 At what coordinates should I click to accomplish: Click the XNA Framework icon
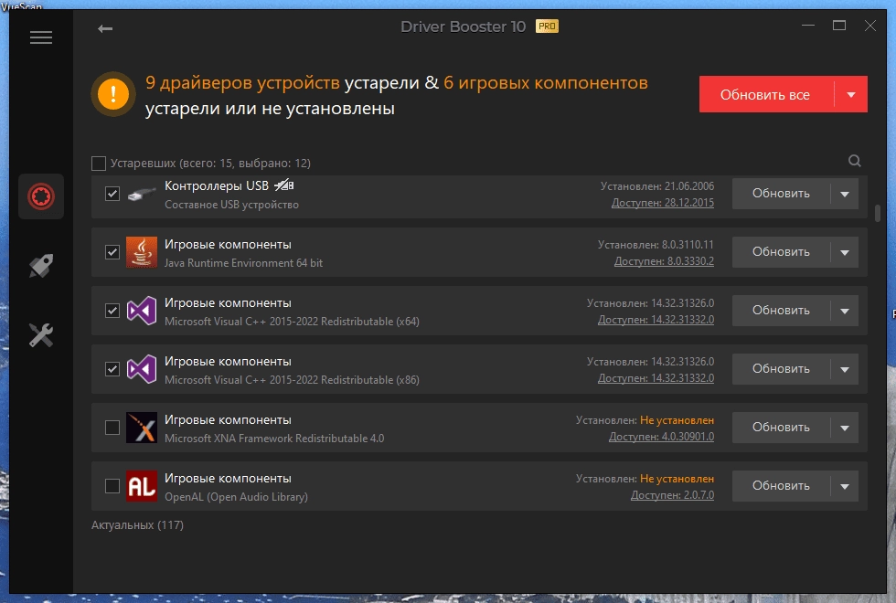141,428
